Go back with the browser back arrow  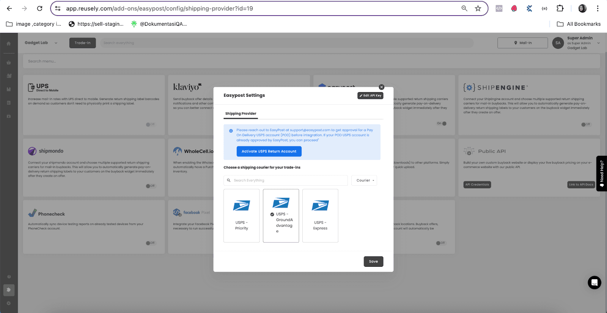(x=9, y=8)
